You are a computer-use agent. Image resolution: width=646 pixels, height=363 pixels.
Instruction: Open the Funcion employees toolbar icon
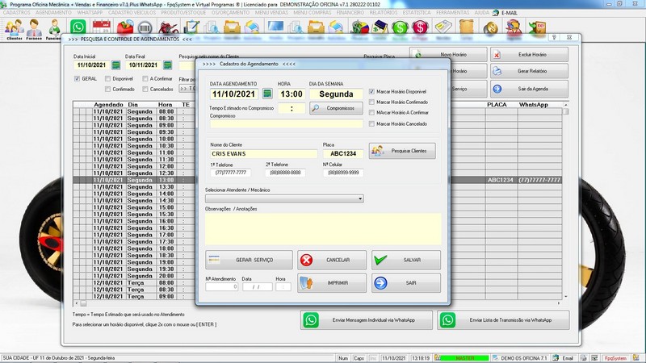(54, 29)
